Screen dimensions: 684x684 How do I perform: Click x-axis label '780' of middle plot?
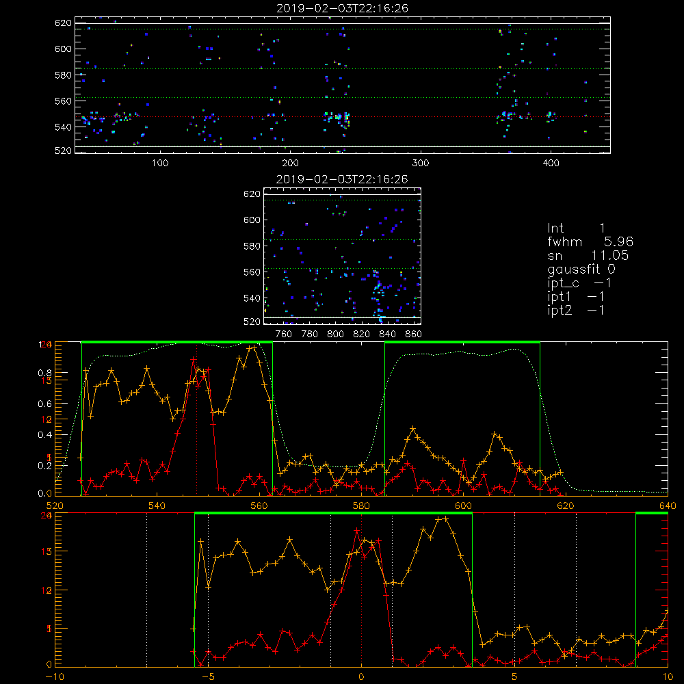(x=310, y=334)
